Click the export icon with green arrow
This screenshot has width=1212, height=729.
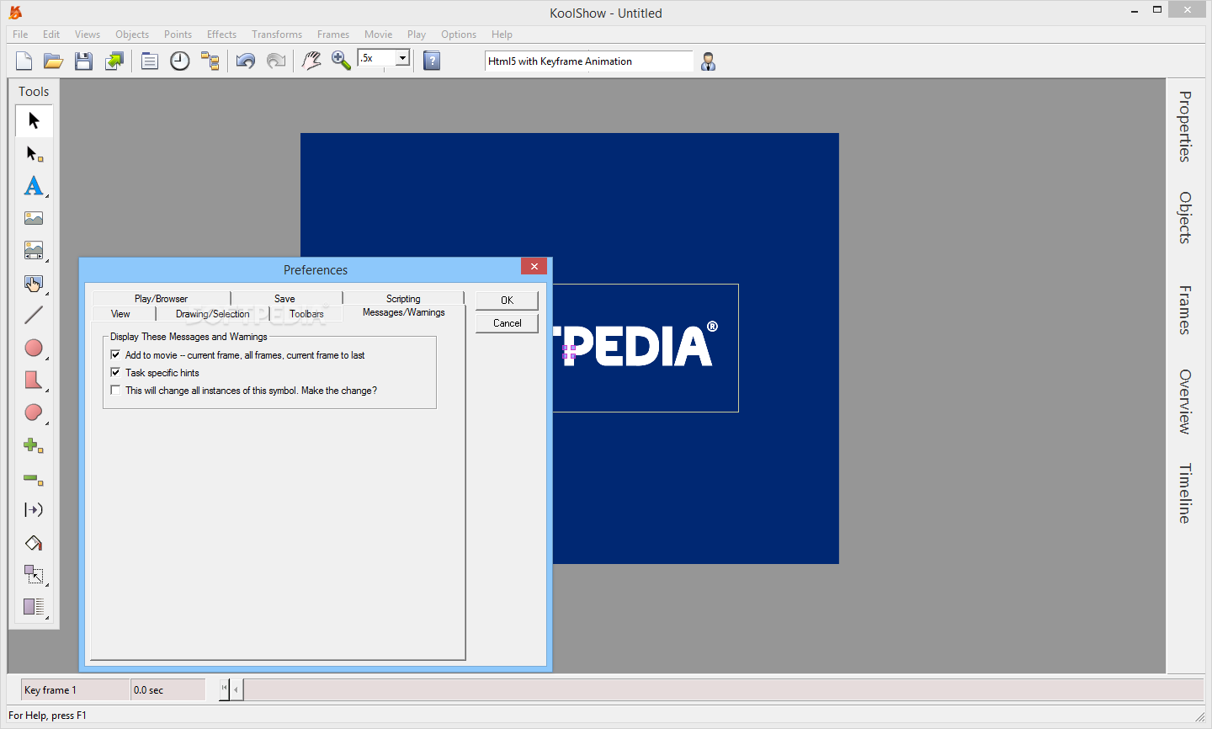114,61
